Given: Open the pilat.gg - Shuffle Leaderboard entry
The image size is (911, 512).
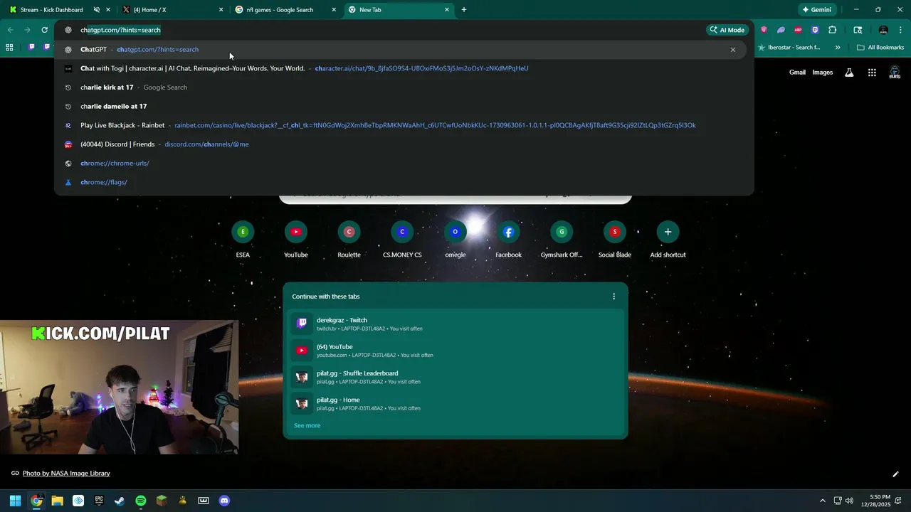Looking at the screenshot, I should click(455, 377).
